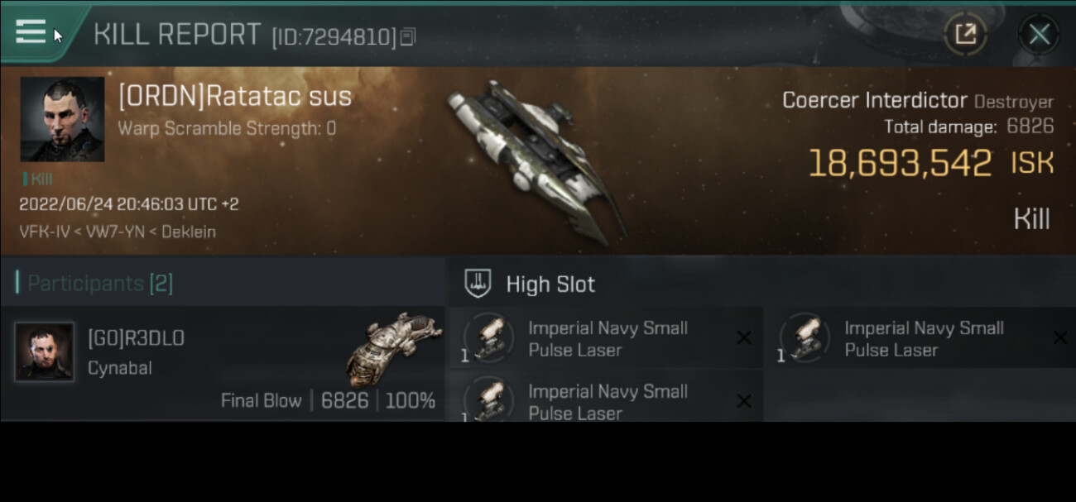Copy the kill report ID
Screen dimensions: 1076x502
407,37
